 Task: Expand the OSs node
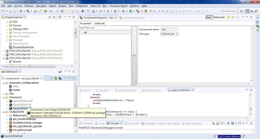coord(3,94)
